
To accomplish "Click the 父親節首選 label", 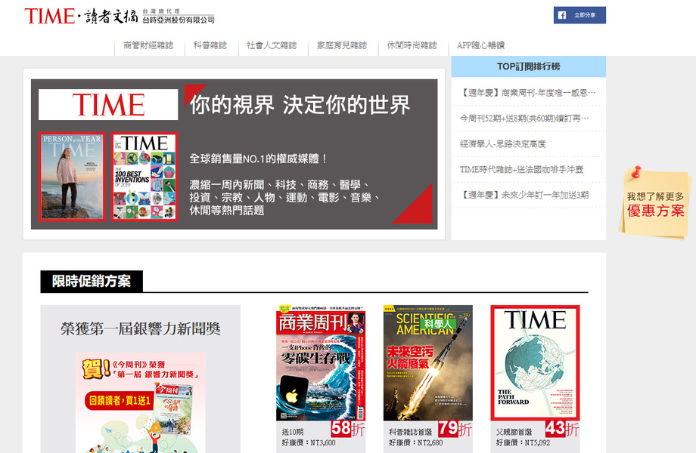I will 514,432.
